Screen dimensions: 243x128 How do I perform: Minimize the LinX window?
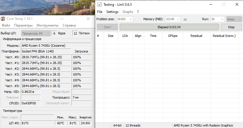pos(211,4)
